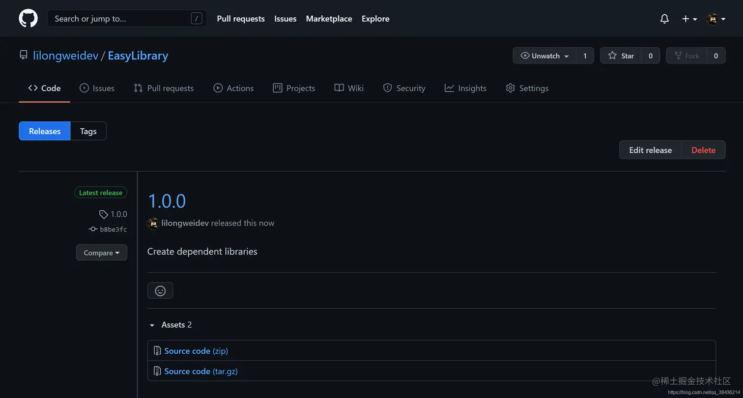Open the lilongweidev owner link
Viewport: 743px width, 398px height.
pos(66,56)
